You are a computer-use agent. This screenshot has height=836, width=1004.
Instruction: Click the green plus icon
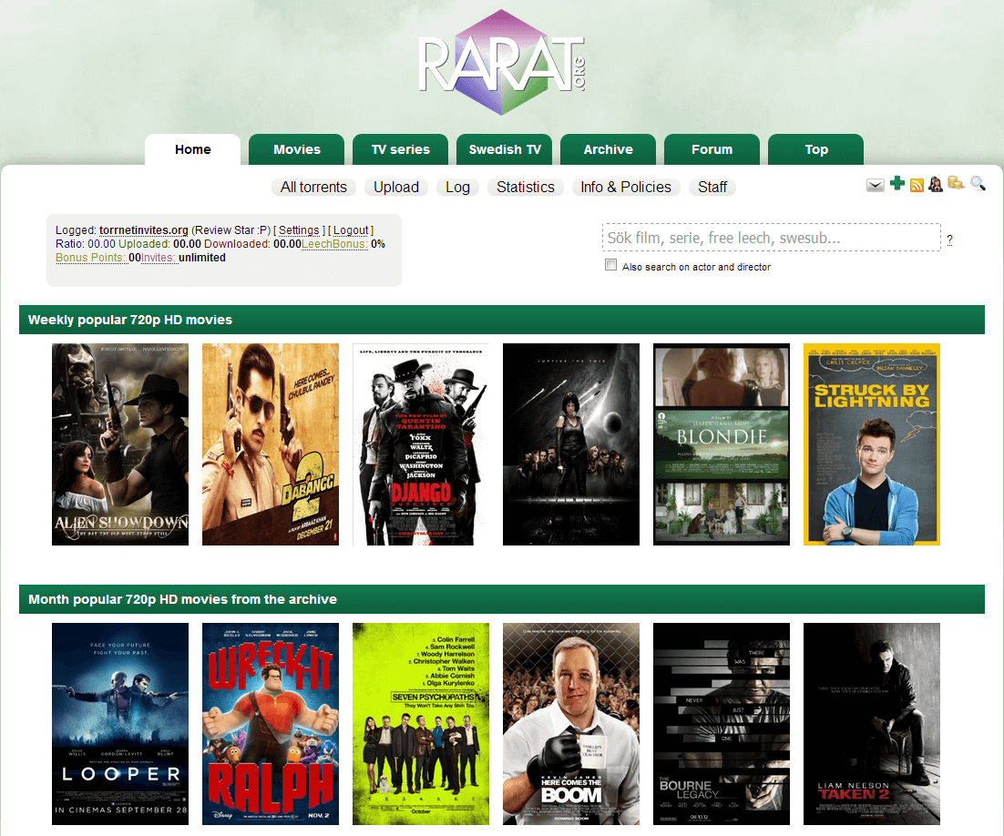point(897,184)
